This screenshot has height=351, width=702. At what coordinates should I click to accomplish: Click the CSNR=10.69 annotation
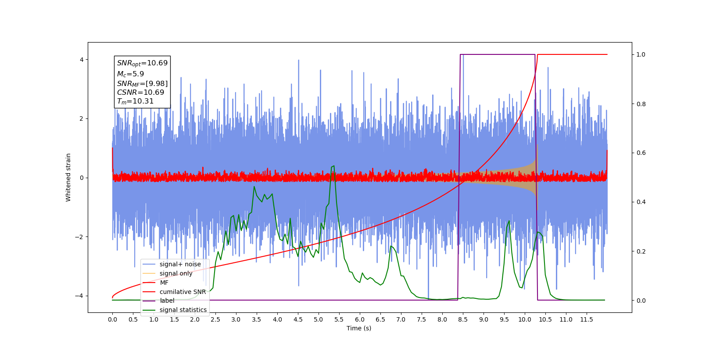(x=140, y=93)
